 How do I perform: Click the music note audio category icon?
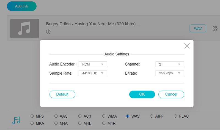coord(16,120)
